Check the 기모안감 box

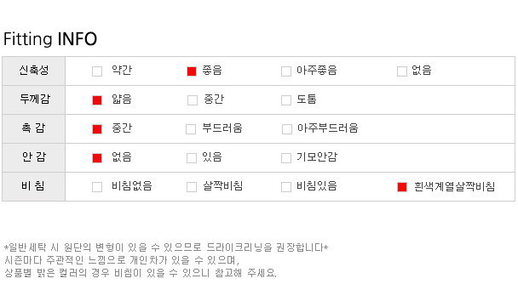pyautogui.click(x=286, y=158)
